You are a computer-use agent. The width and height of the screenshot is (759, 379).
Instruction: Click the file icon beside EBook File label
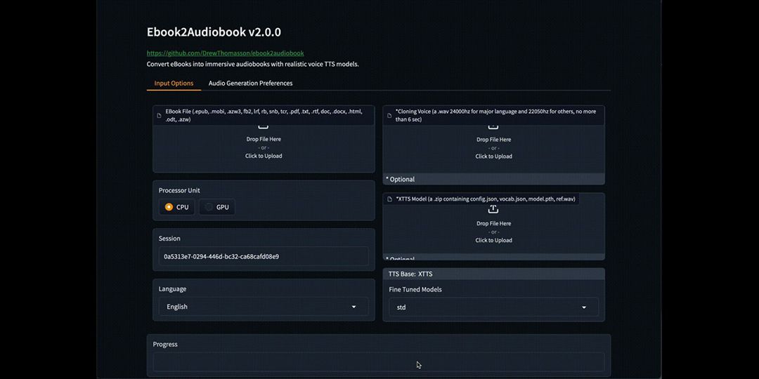159,116
